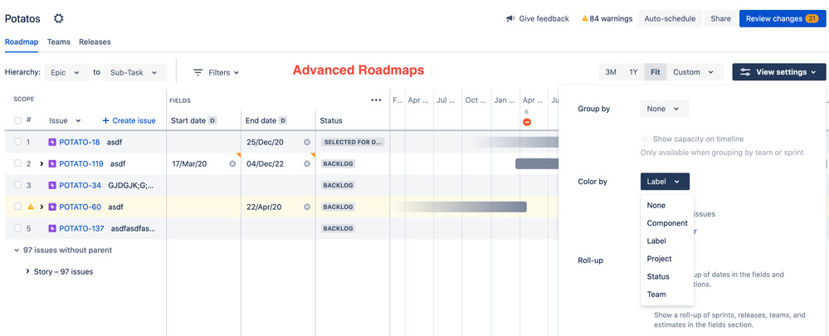This screenshot has width=829, height=336.
Task: Open the Sub-Task hierarchy dropdown
Action: click(135, 72)
